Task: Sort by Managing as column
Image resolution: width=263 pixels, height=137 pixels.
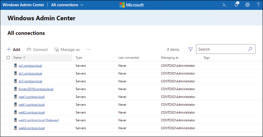Action: (170, 58)
